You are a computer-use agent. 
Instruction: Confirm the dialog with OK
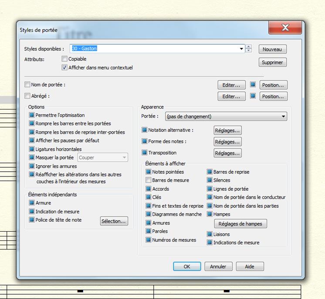click(x=187, y=266)
